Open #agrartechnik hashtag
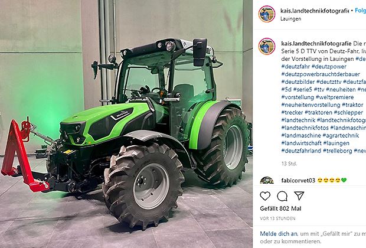This screenshot has width=366, height=248. [x=341, y=135]
